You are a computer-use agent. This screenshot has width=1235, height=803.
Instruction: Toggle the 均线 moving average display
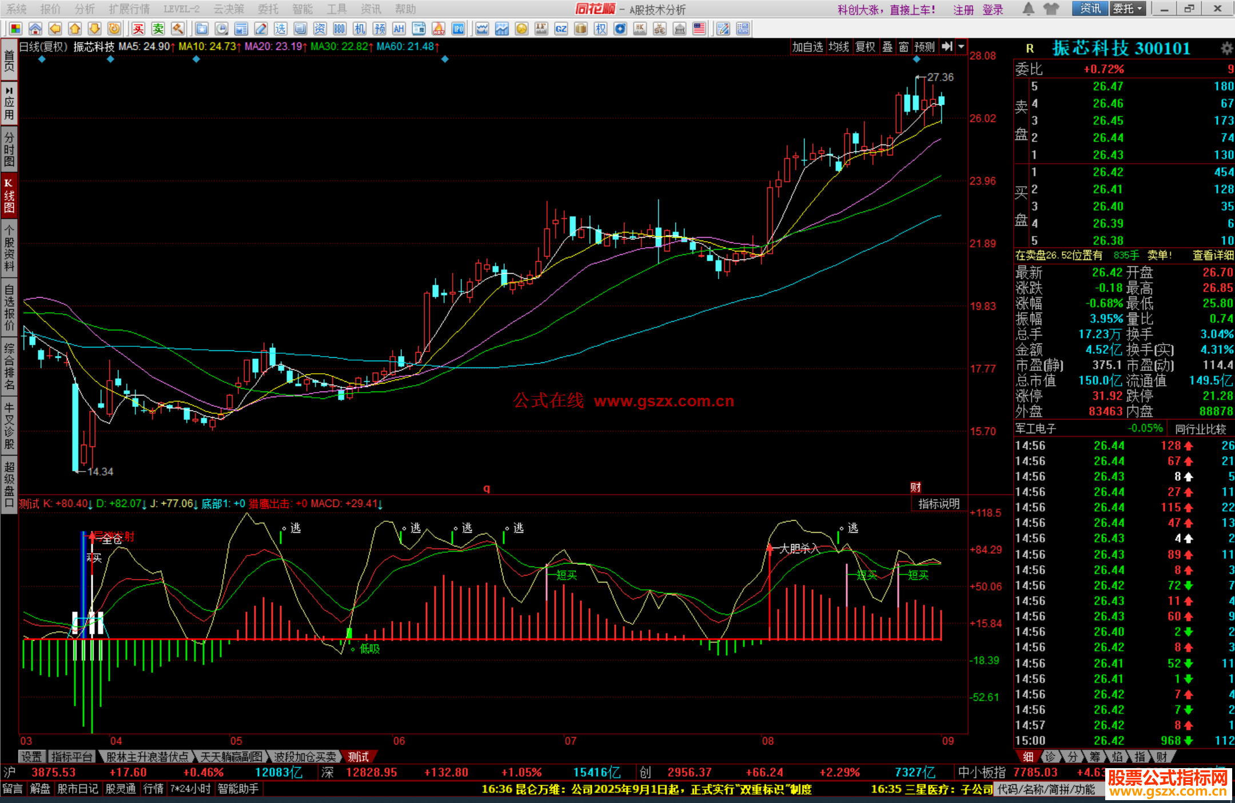tap(839, 47)
